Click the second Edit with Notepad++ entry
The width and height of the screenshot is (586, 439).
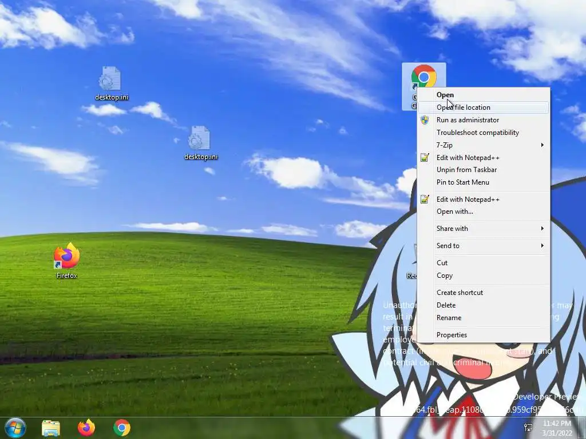tap(483, 199)
